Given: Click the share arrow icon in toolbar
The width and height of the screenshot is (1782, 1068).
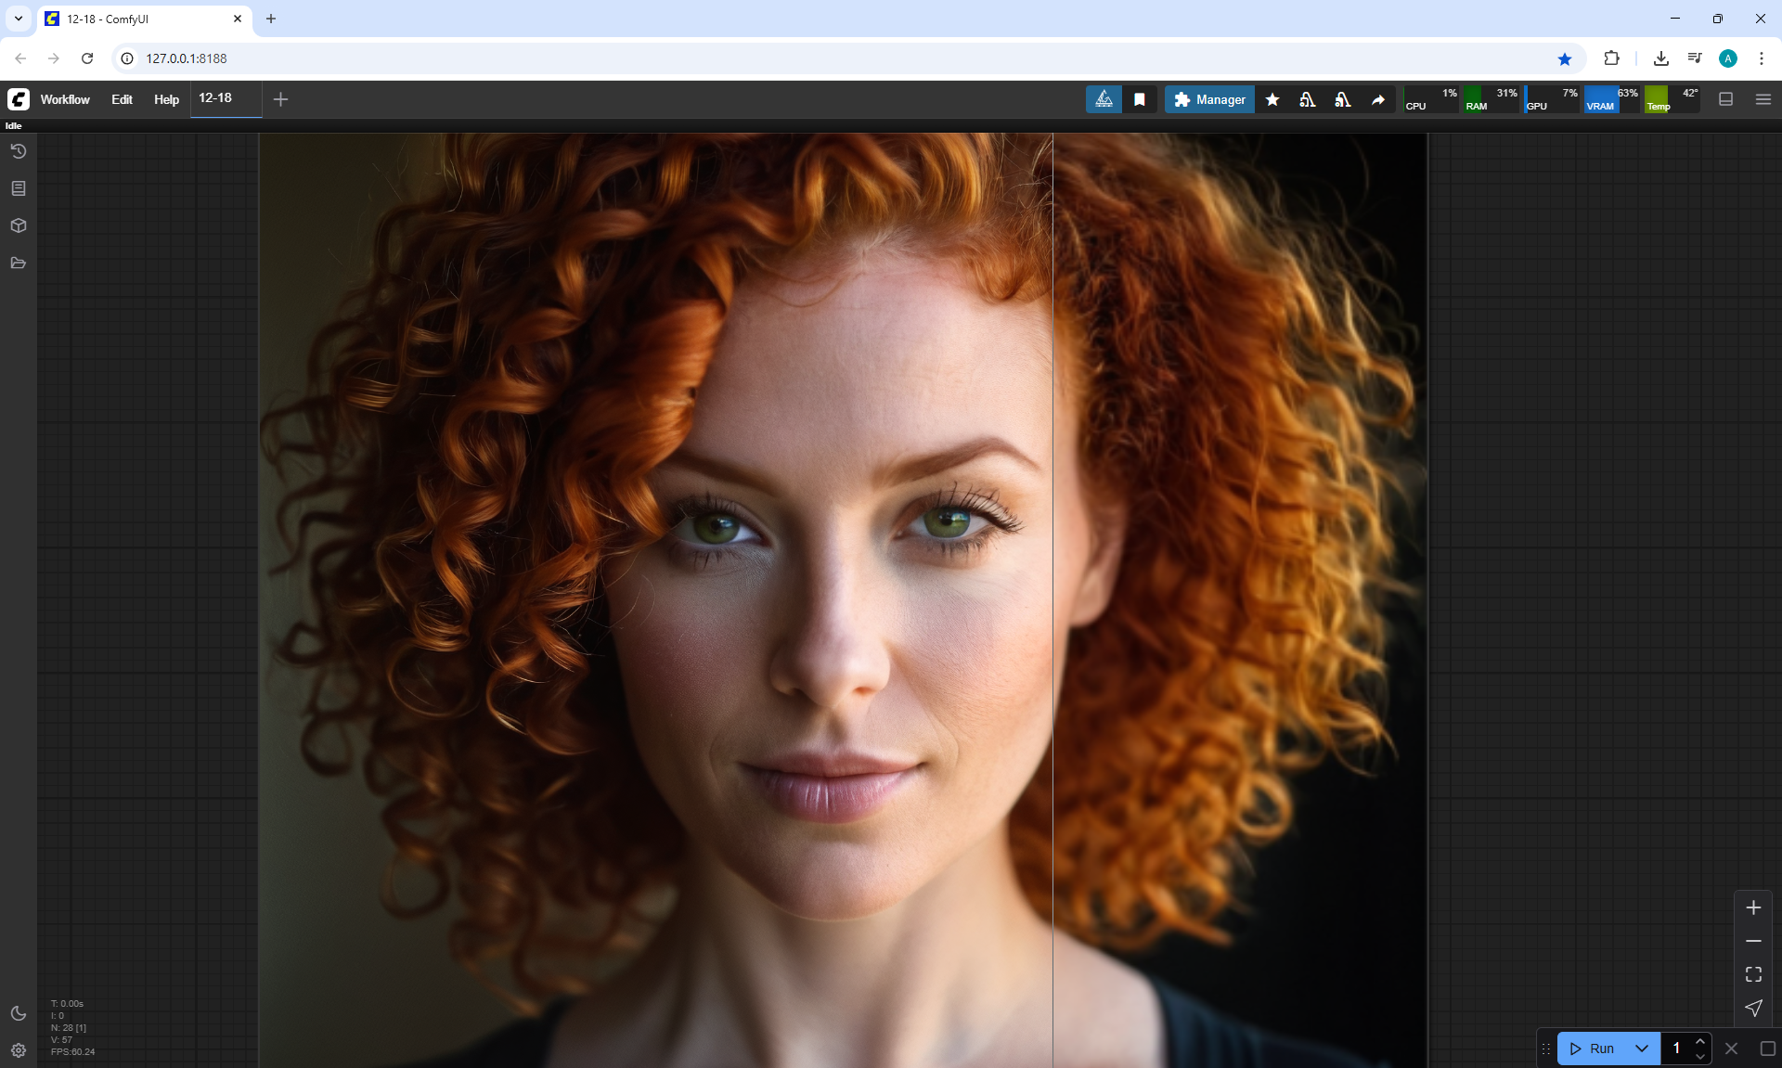Looking at the screenshot, I should (x=1378, y=99).
